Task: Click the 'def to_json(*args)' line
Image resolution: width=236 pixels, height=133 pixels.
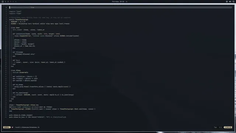Action: pos(20,93)
